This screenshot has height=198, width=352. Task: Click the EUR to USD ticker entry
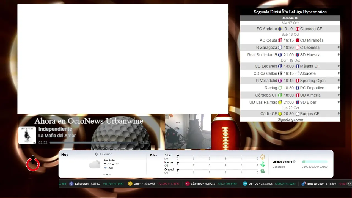324,184
